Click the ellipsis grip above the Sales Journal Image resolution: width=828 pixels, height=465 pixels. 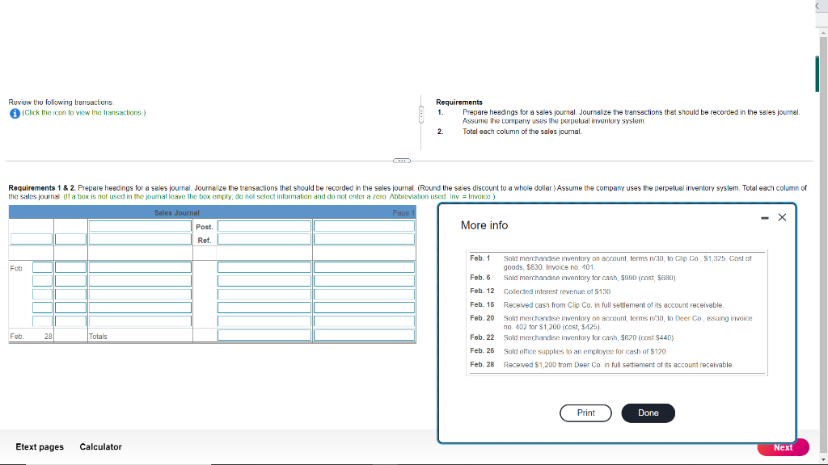tap(400, 161)
